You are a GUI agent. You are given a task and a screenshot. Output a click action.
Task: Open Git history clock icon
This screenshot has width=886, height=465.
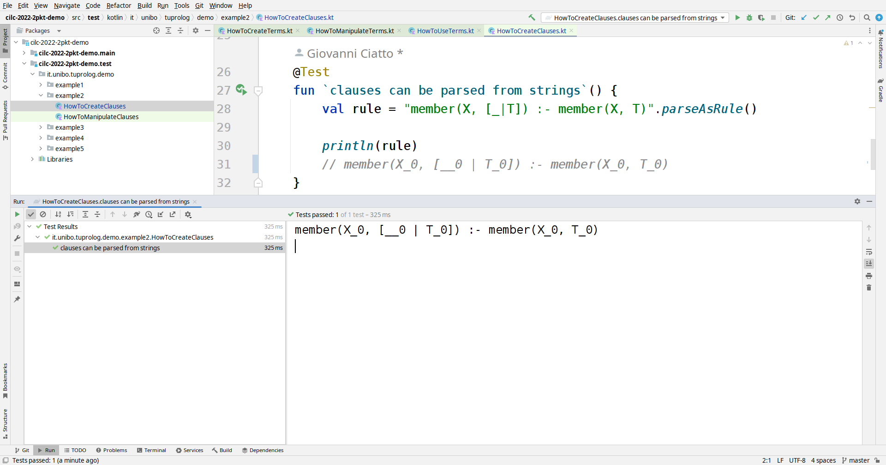[x=840, y=18]
